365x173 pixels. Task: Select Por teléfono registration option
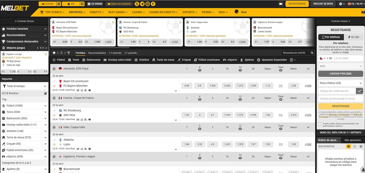tap(331, 37)
